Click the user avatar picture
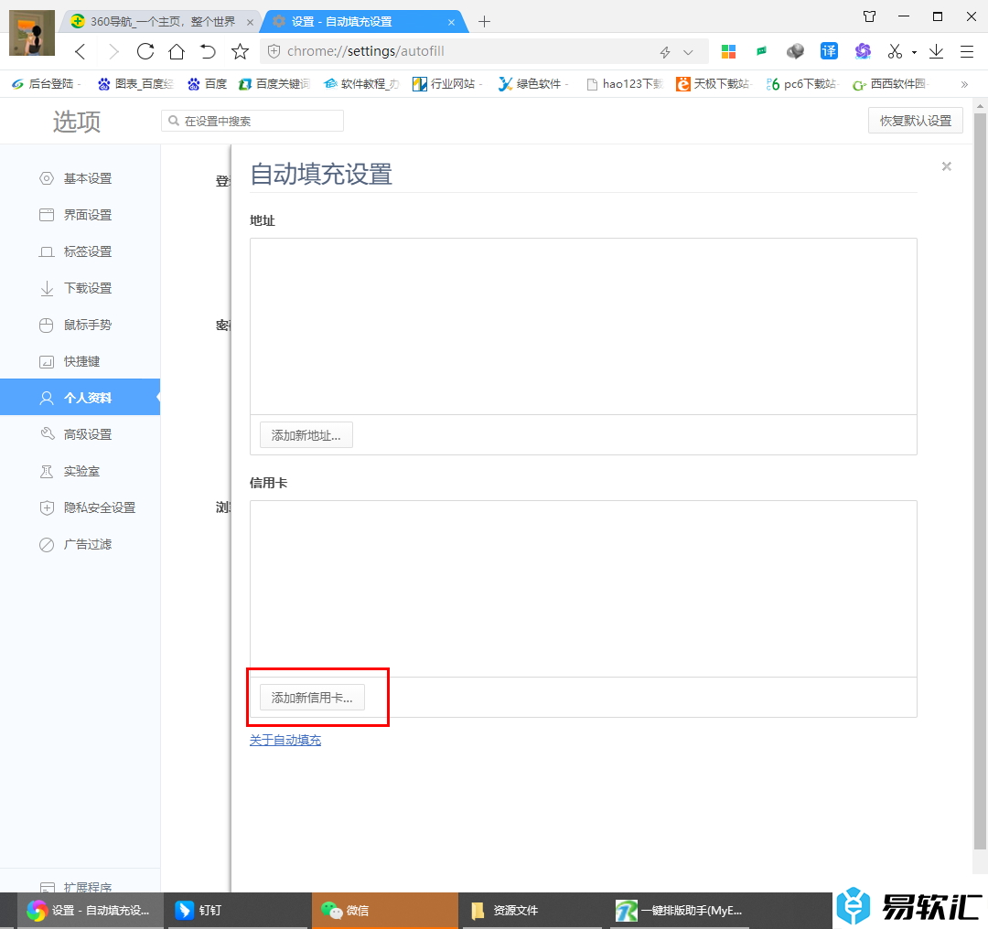This screenshot has width=988, height=929. pyautogui.click(x=32, y=33)
